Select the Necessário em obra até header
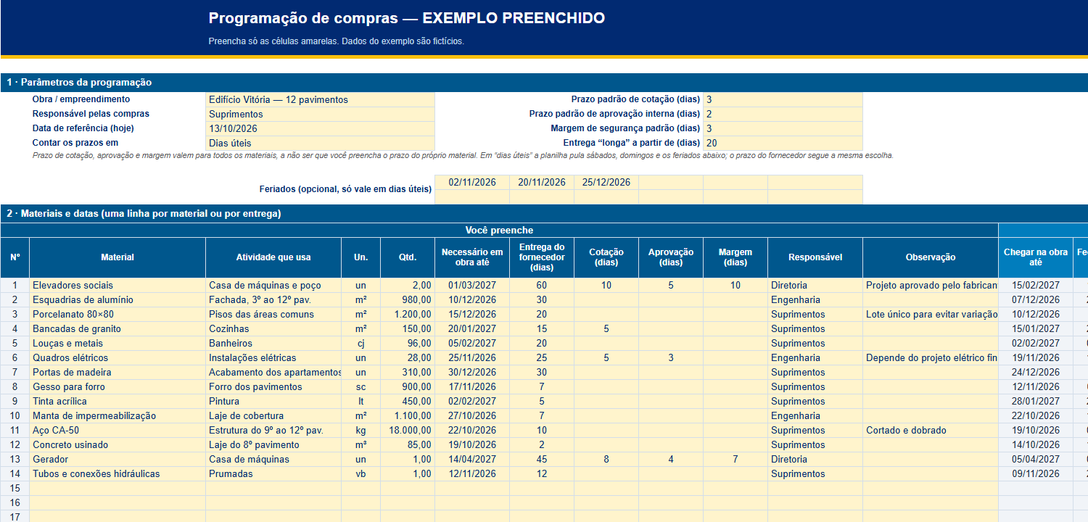Image resolution: width=1088 pixels, height=522 pixels. tap(472, 257)
